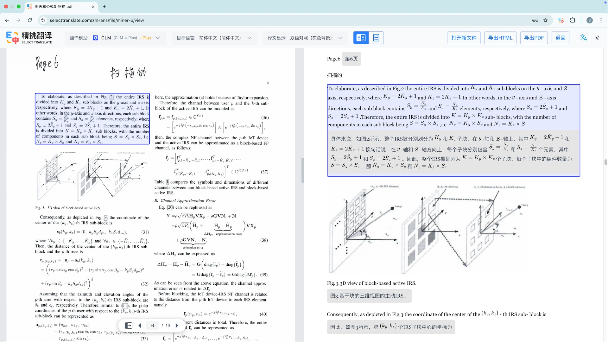This screenshot has width=608, height=342.
Task: Click the 第6页 translation label
Action: [x=351, y=59]
